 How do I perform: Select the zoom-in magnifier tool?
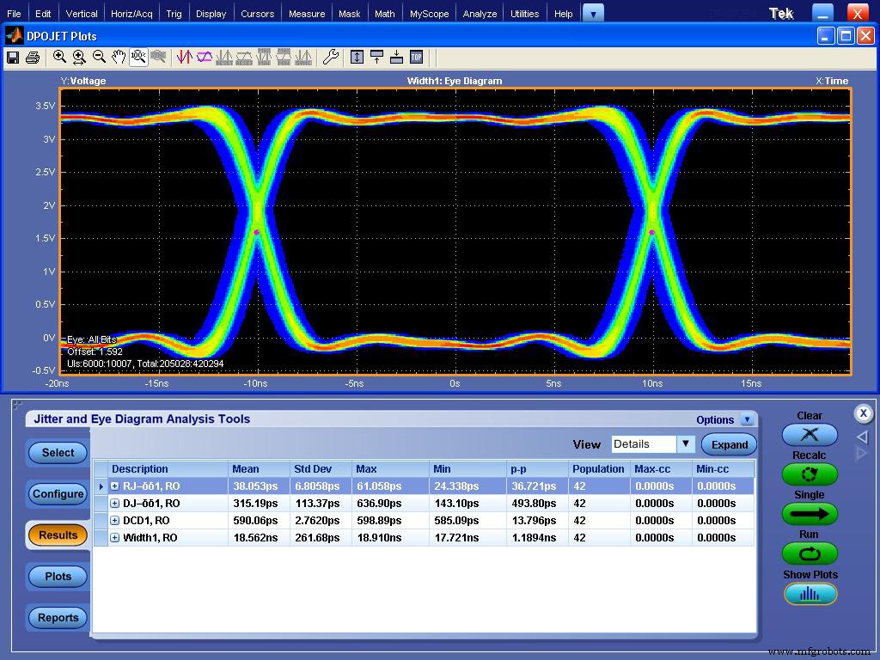pos(59,57)
